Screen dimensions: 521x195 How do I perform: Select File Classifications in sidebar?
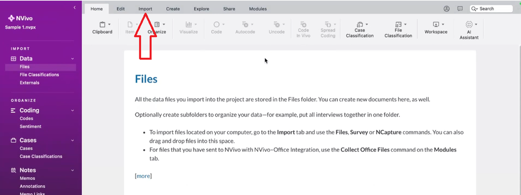tap(39, 74)
